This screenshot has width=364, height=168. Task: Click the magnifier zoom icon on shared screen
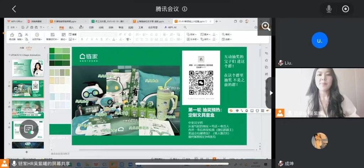point(266,26)
